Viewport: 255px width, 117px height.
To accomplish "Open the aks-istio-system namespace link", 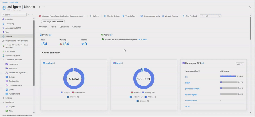I will tap(191, 100).
